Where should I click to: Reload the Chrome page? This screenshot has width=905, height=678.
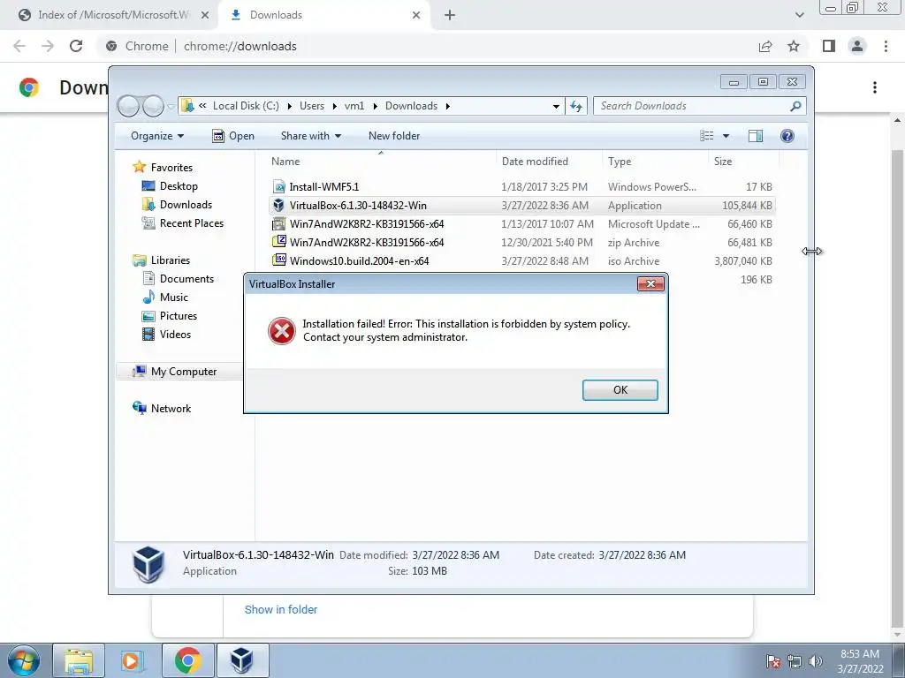[x=76, y=46]
